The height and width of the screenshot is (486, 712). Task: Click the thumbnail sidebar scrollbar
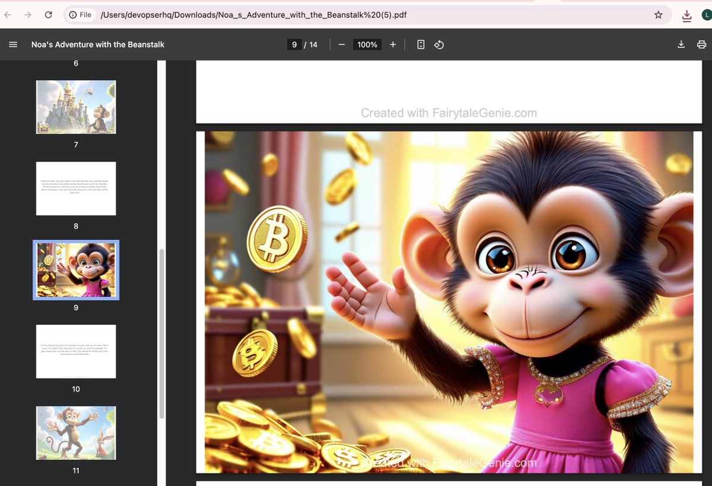[161, 334]
